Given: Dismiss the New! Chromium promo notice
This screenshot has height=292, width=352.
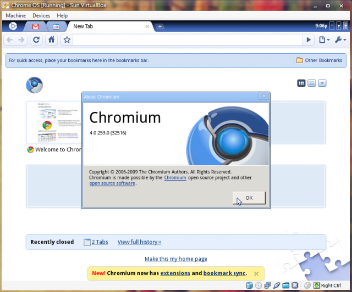Looking at the screenshot, I should 256,274.
